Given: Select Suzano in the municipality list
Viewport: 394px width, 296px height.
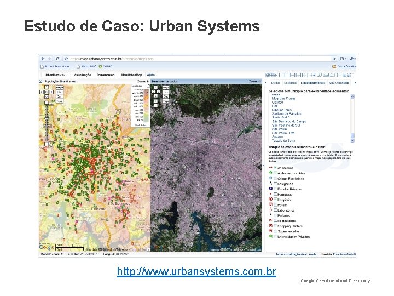Looking at the screenshot, I should (277, 136).
